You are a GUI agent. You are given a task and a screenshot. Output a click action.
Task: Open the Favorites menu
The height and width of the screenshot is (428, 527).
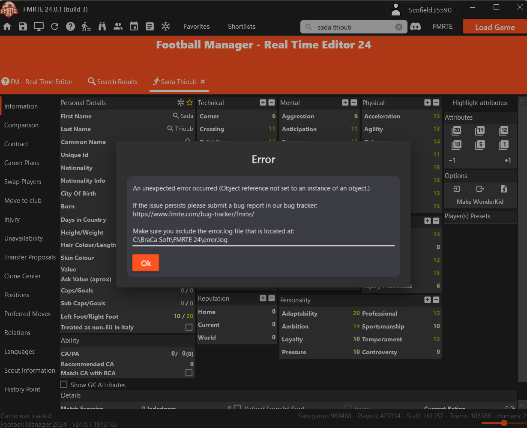click(x=196, y=26)
